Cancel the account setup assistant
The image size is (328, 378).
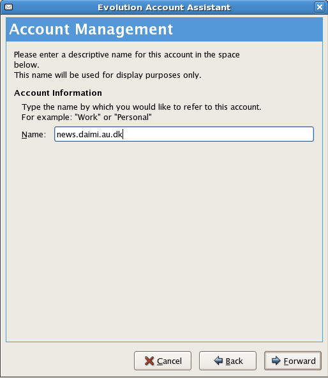point(163,361)
